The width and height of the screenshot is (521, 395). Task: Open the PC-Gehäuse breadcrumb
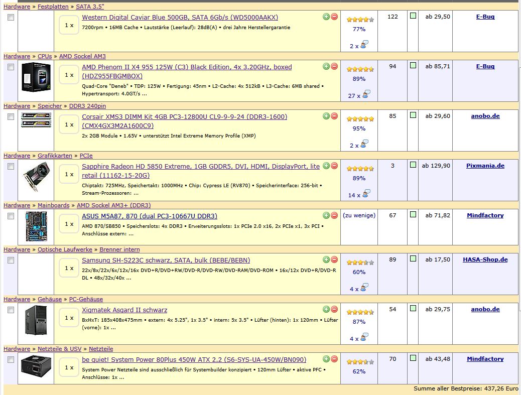click(86, 299)
